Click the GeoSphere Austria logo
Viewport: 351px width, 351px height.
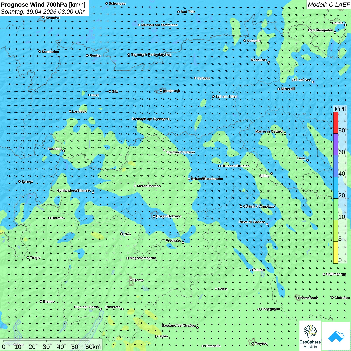310,335
